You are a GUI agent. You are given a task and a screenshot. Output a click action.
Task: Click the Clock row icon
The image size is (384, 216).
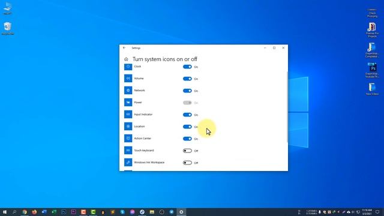tap(128, 67)
